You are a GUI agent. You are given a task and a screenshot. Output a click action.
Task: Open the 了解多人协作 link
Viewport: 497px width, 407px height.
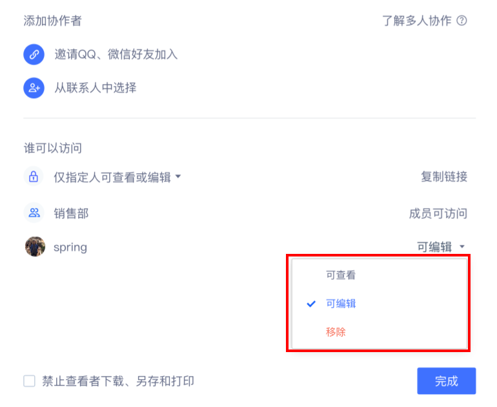(x=416, y=21)
